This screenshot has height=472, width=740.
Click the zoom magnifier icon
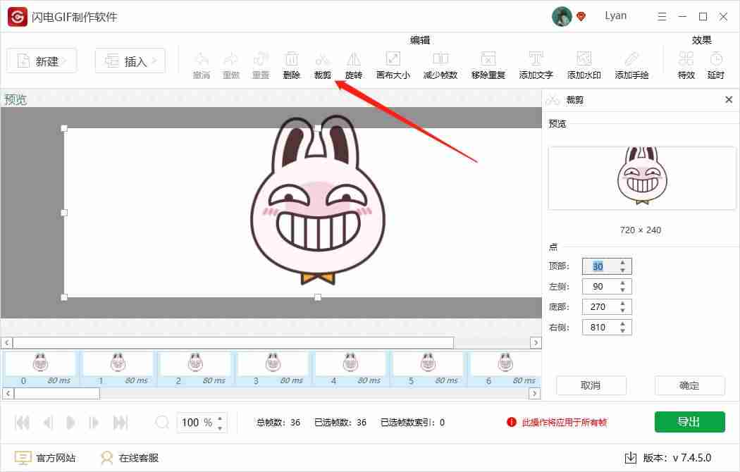point(162,422)
